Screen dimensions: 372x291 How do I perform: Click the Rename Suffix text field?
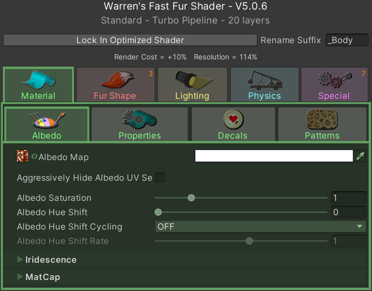point(346,40)
